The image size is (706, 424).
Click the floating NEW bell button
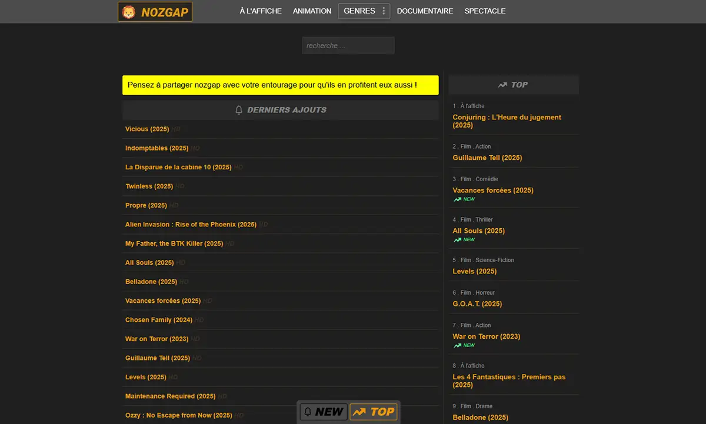tap(323, 412)
